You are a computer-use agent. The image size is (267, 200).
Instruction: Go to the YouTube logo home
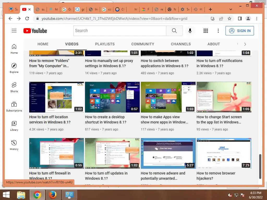click(x=35, y=31)
